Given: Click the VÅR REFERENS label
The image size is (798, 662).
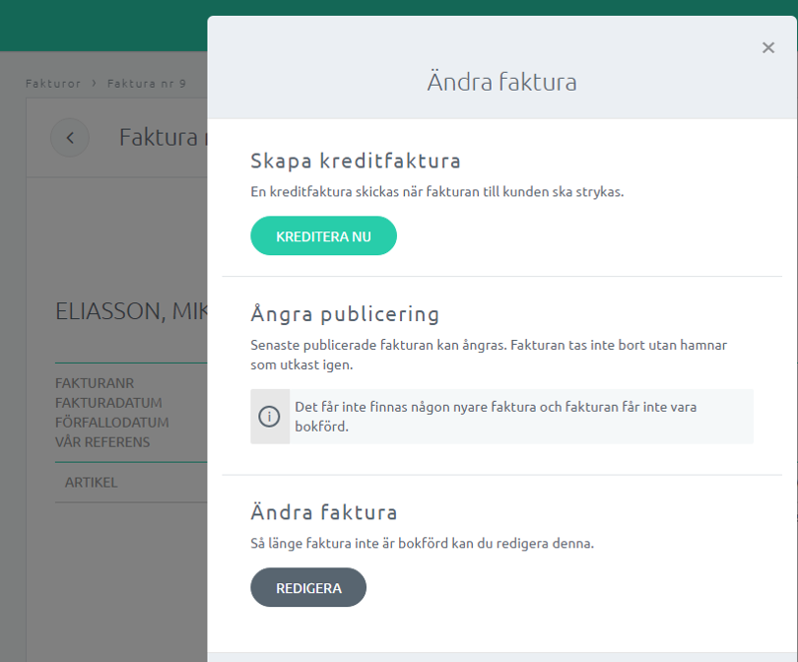Looking at the screenshot, I should (x=102, y=442).
